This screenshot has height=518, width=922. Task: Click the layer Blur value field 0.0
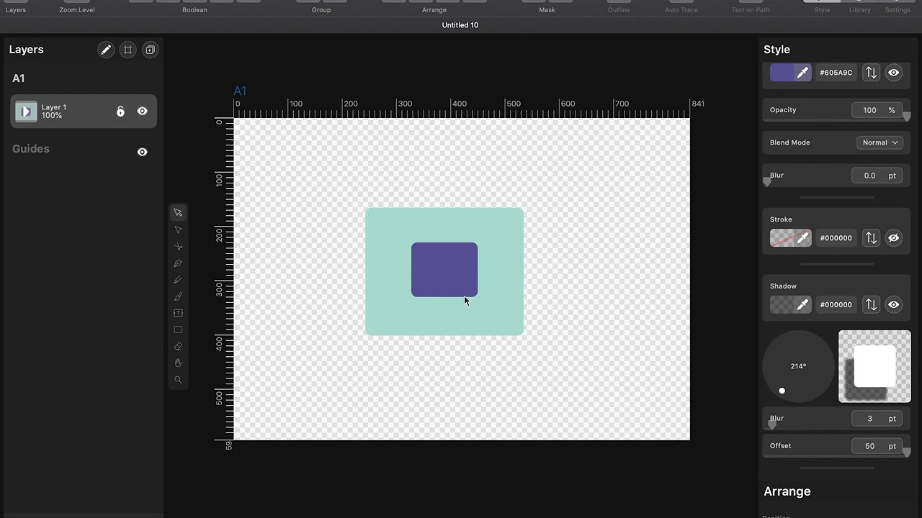point(876,176)
